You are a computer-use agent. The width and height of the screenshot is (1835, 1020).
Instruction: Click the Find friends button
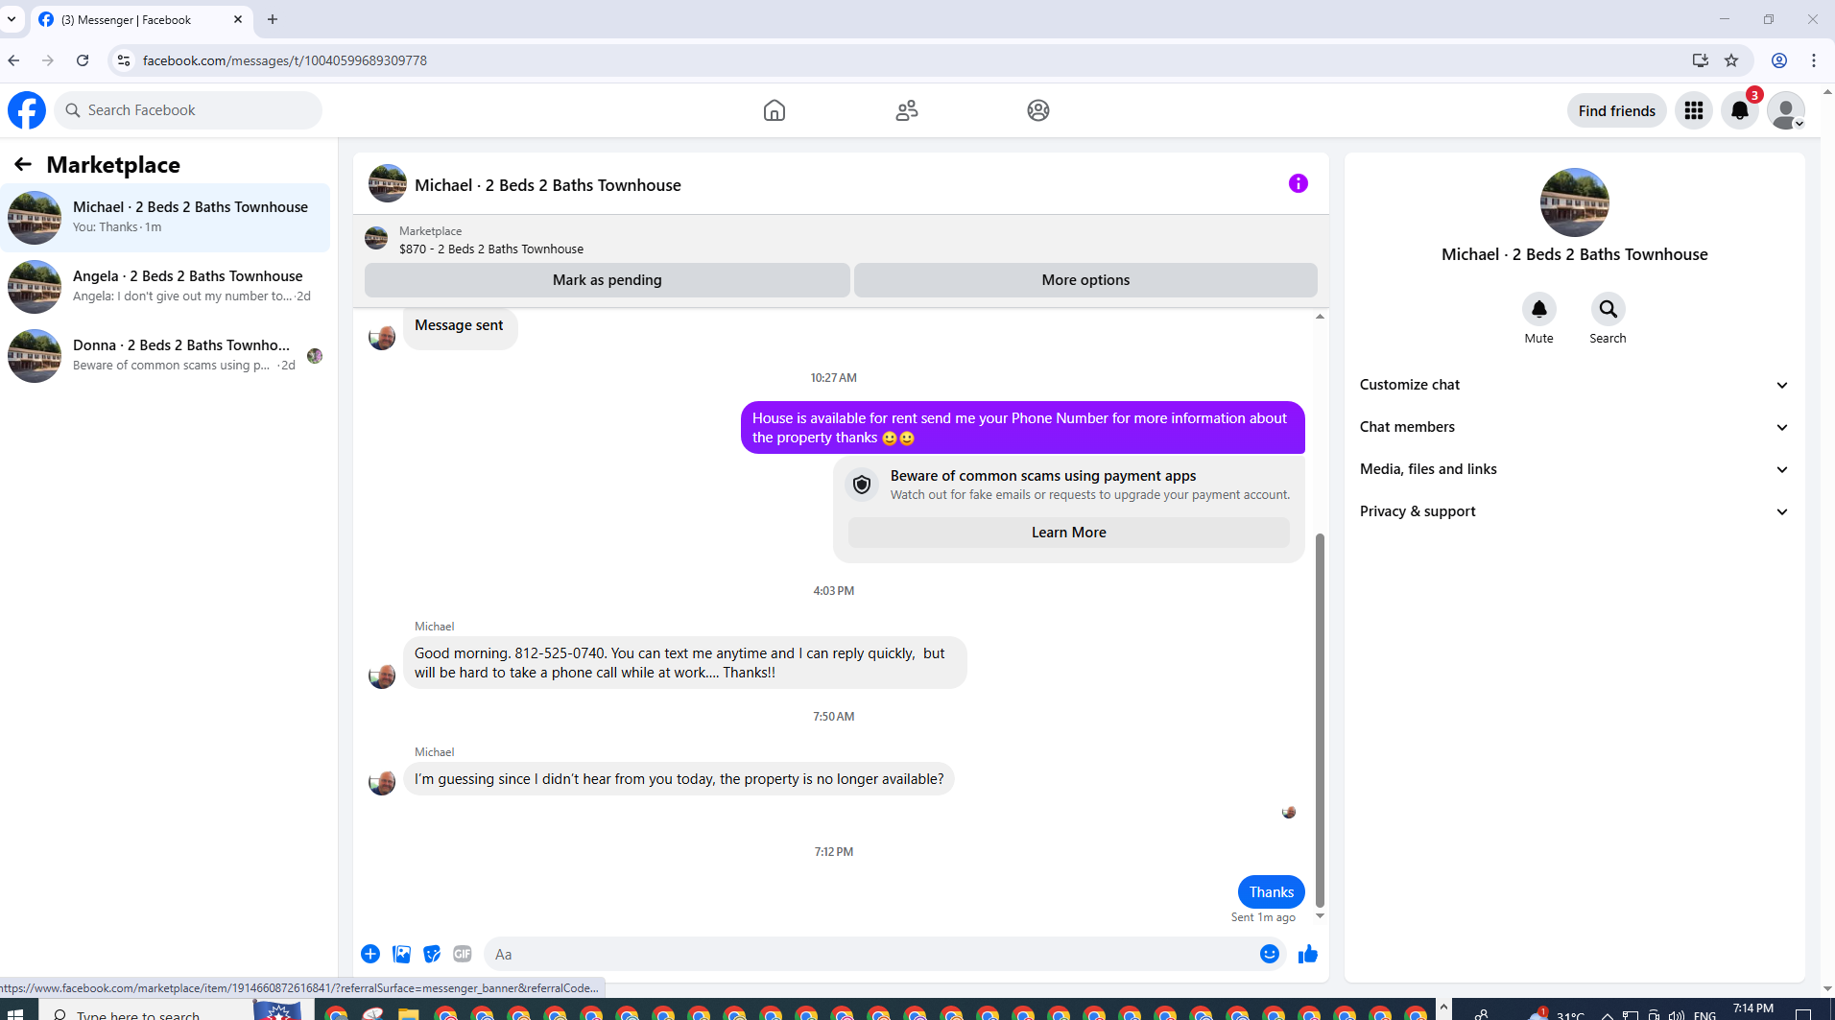pyautogui.click(x=1617, y=110)
